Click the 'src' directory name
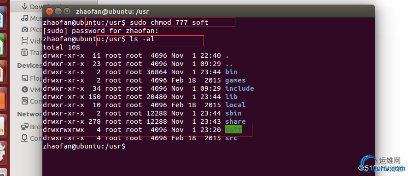The width and height of the screenshot is (408, 176). [x=231, y=138]
